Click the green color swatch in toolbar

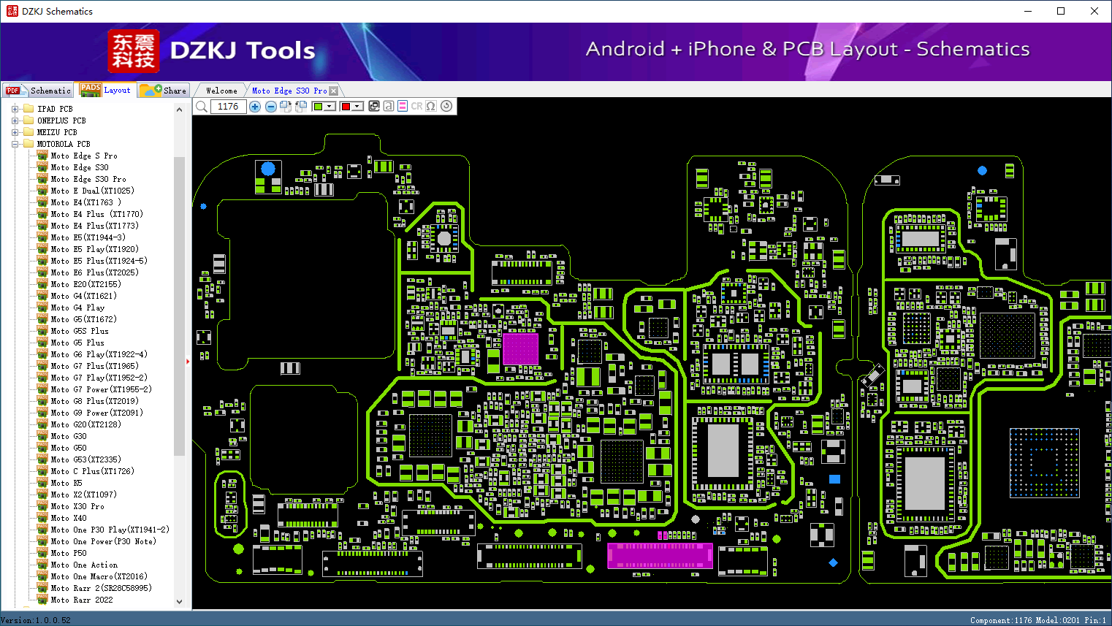tap(318, 107)
